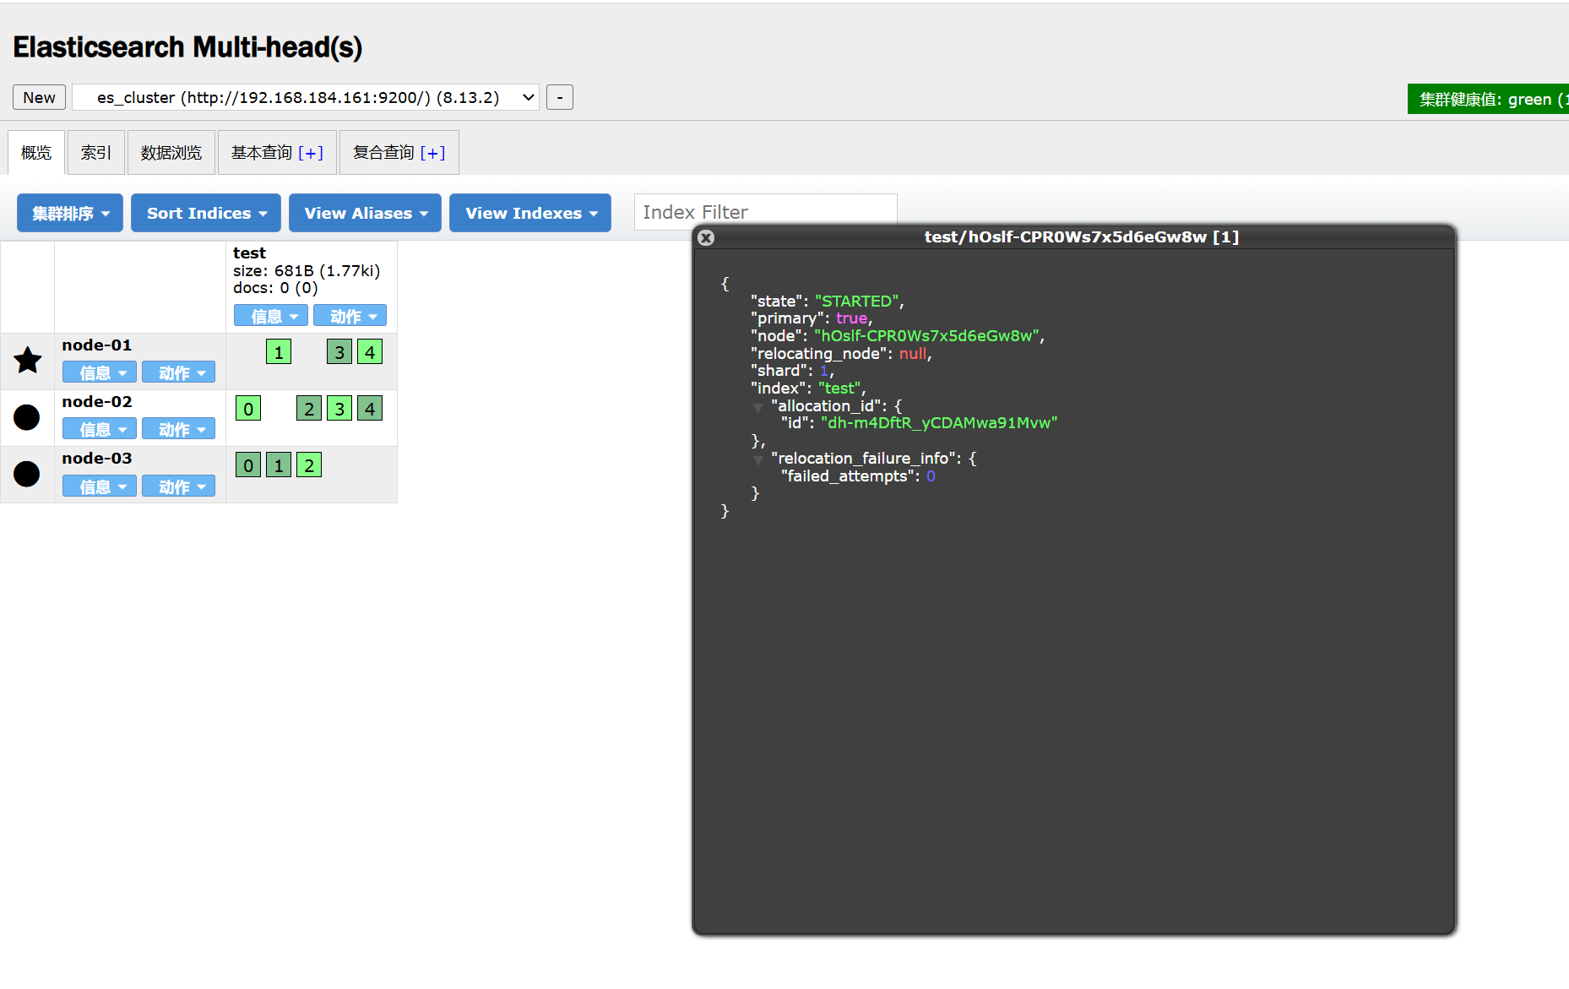Open the 基本查询 tab
Viewport: 1569px width, 989px height.
click(x=277, y=153)
